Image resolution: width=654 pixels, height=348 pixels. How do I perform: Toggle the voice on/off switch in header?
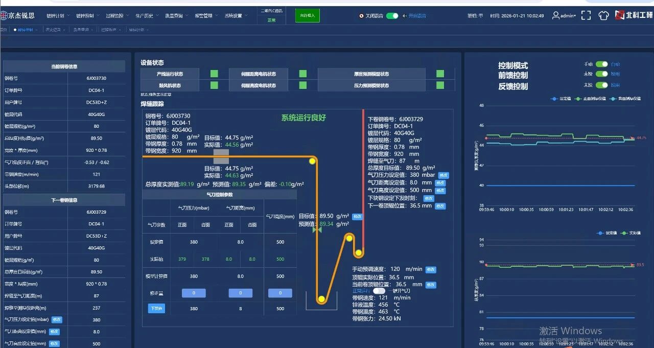(392, 16)
